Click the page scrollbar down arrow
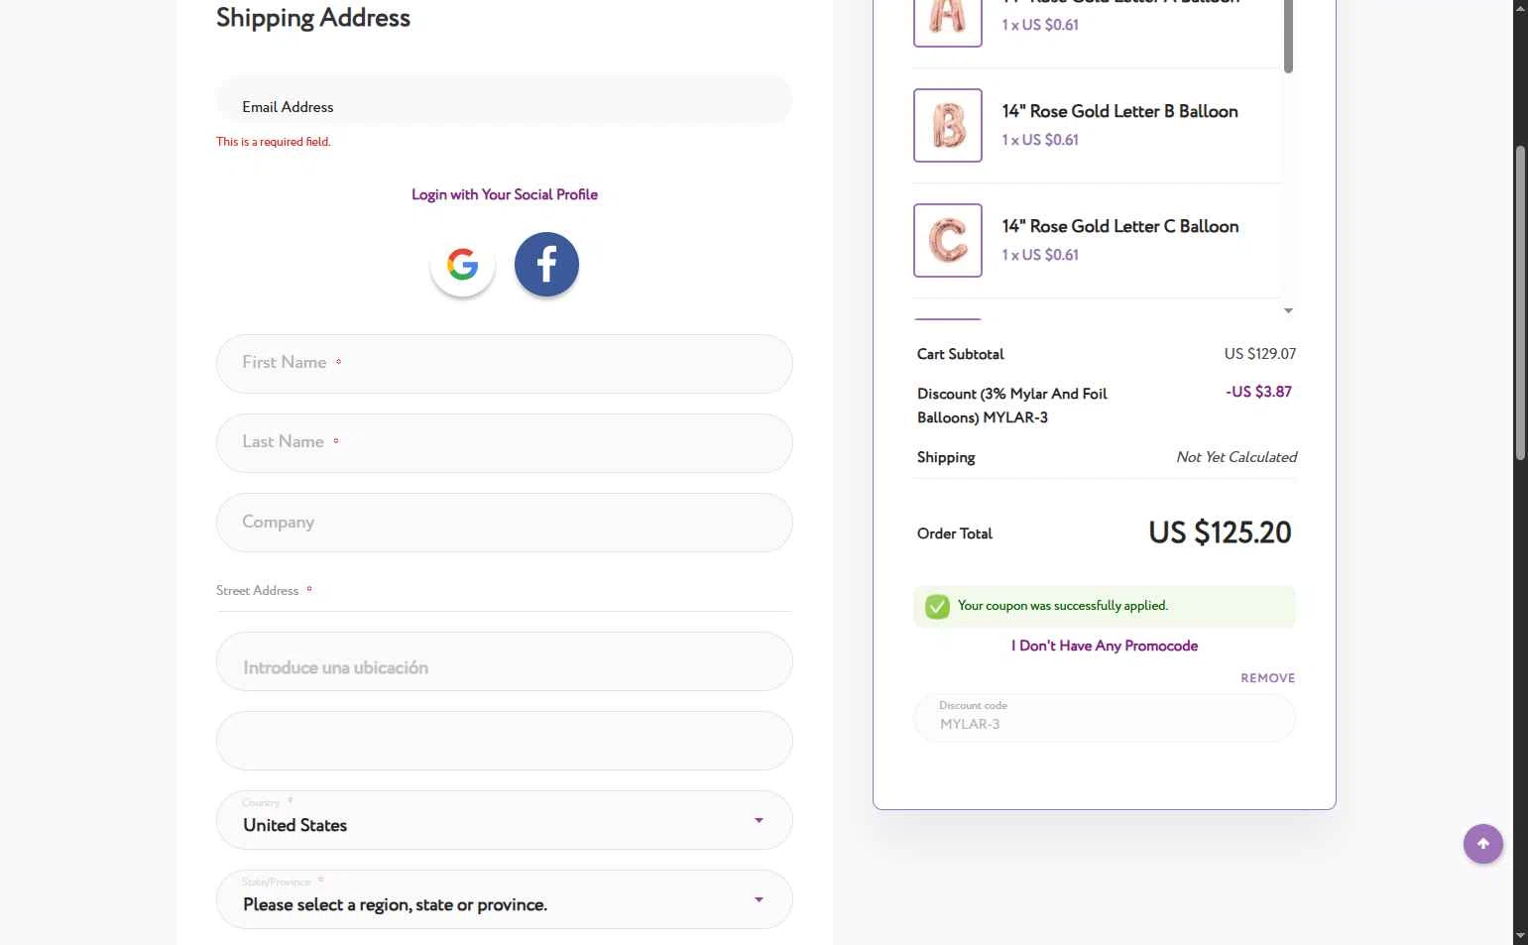Viewport: 1528px width, 945px height. (1520, 936)
